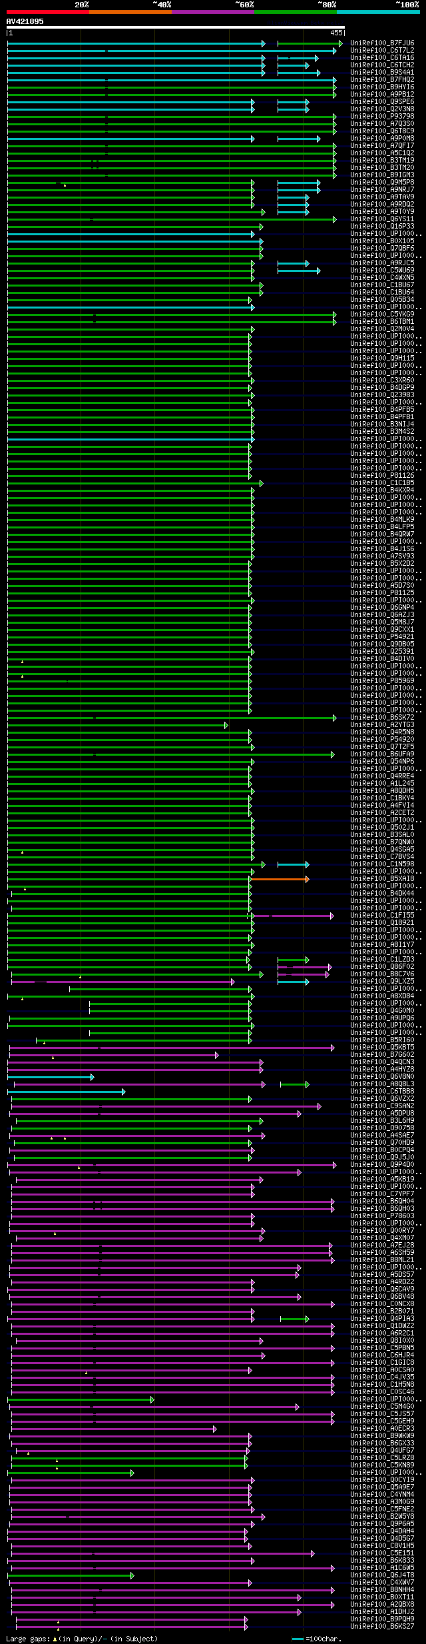Screen dimensions: 426x1644
Task: Open hit UniRef100_C6TCH2
Action: (x=382, y=65)
